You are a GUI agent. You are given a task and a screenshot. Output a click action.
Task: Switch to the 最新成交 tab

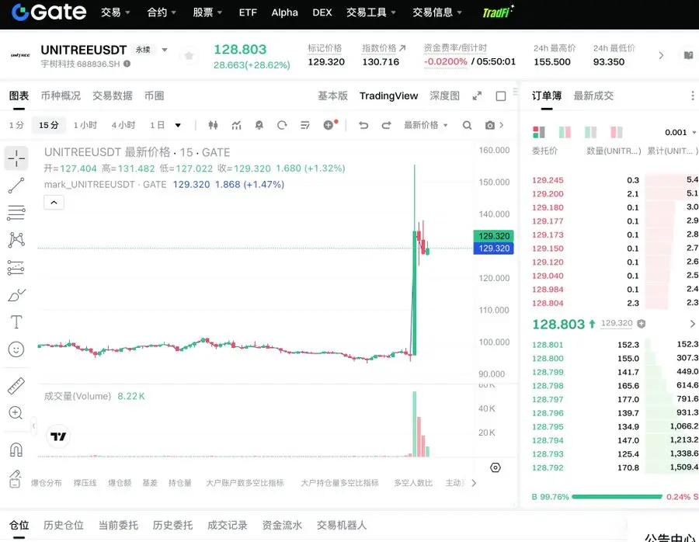coord(593,96)
